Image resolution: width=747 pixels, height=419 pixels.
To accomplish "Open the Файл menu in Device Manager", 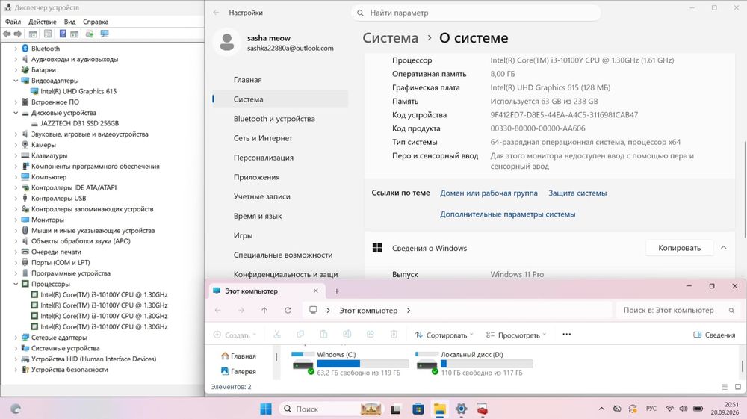I will coord(13,22).
